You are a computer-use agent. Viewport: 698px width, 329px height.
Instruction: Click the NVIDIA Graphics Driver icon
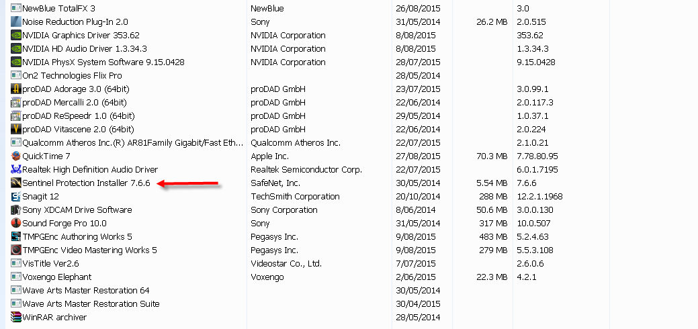pos(16,36)
